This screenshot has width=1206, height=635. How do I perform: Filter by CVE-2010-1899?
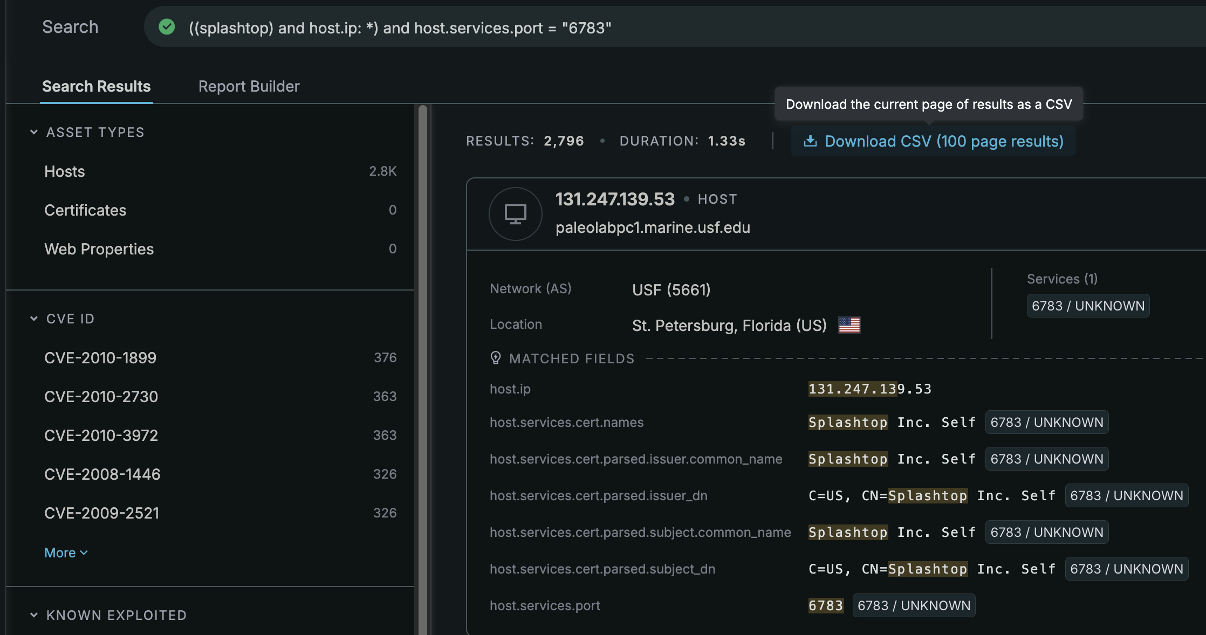[100, 358]
